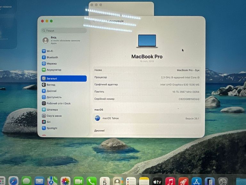Image resolution: width=246 pixels, height=185 pixels.
Task: Open the blue folder in the Dock
Action: click(x=241, y=181)
